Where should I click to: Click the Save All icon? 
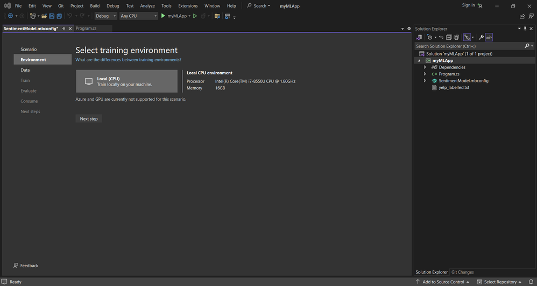(x=59, y=16)
